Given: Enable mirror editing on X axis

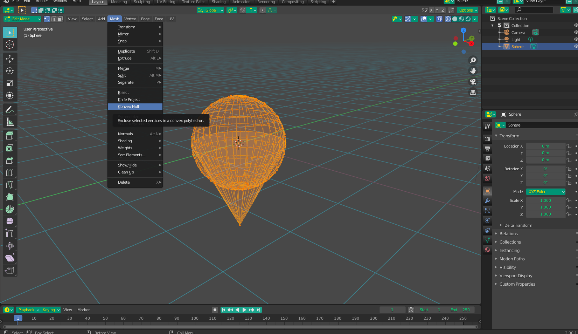Looking at the screenshot, I should 431,10.
